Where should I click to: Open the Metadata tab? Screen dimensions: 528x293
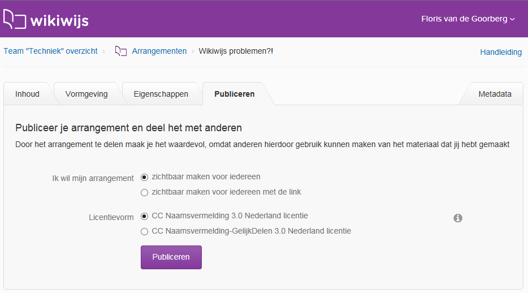pos(495,94)
